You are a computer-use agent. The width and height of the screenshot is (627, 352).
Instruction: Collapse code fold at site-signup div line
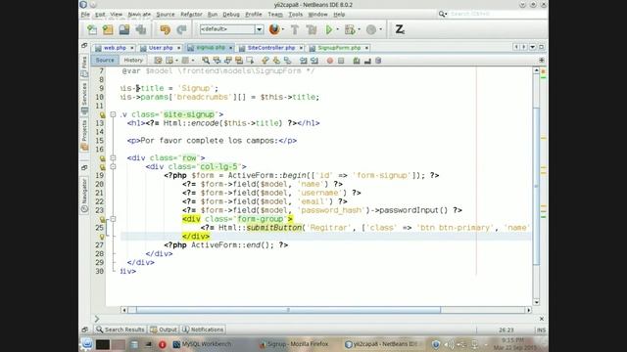pyautogui.click(x=114, y=114)
